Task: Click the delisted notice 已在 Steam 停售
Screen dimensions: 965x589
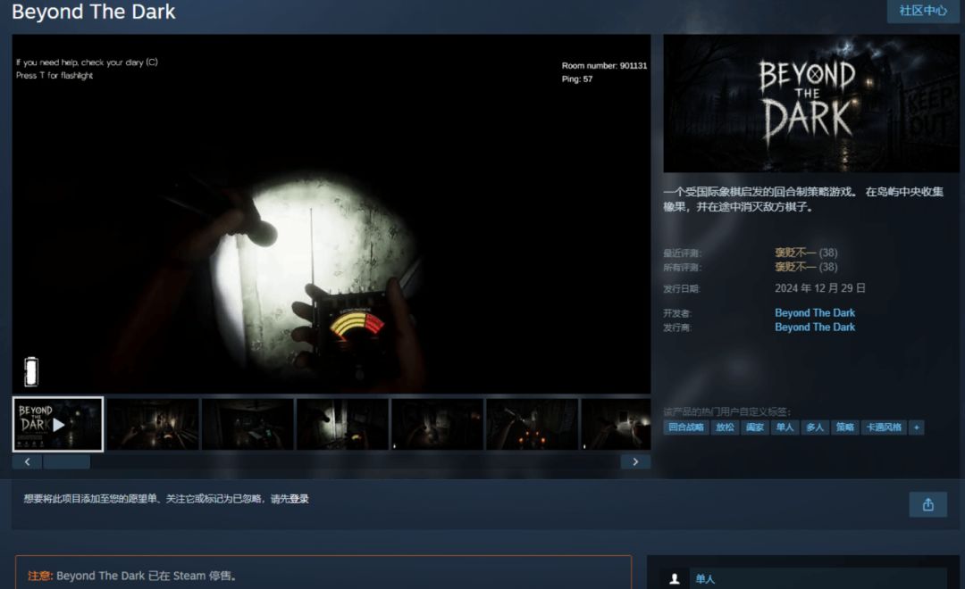Action: 192,577
